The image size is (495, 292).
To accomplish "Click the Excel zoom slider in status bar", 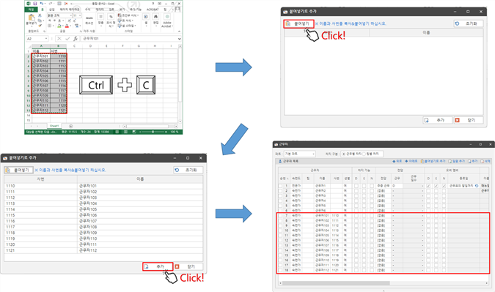I will (x=153, y=132).
